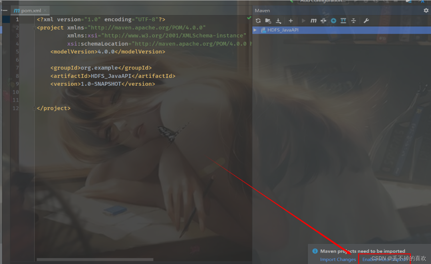Open Maven Settings wrench icon
The width and height of the screenshot is (431, 264).
point(366,21)
